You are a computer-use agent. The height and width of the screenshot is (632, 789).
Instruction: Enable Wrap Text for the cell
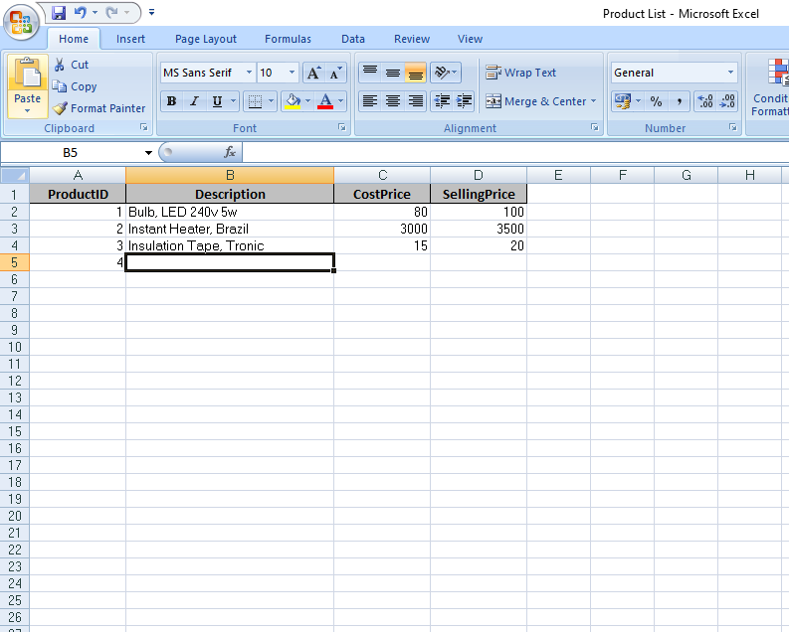(520, 73)
